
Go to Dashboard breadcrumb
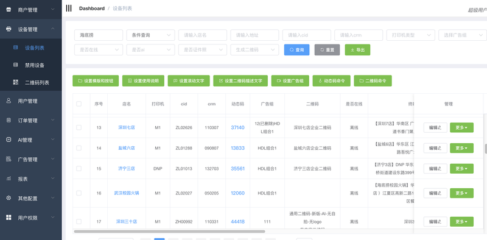(x=92, y=9)
